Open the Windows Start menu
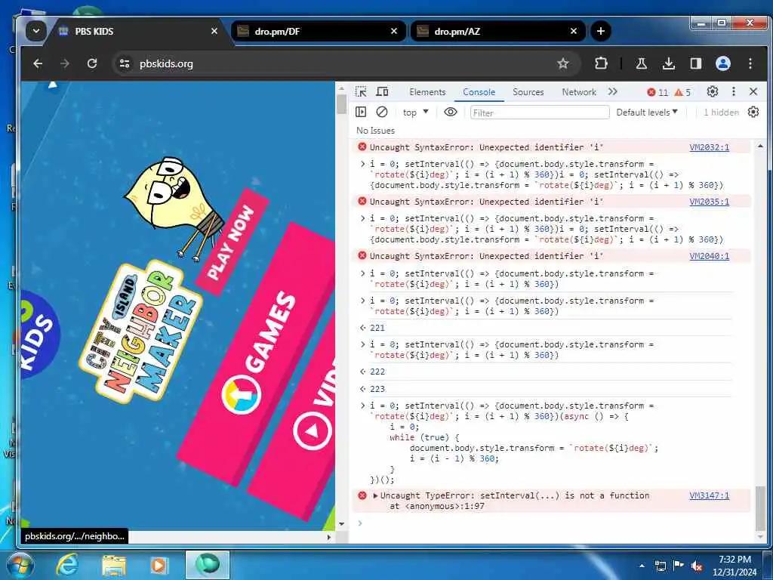 tap(19, 565)
